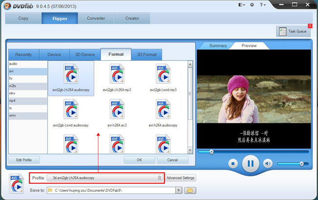Image resolution: width=318 pixels, height=200 pixels.
Task: Select the avi(2gb-).h264.audiocopy profile icon
Action: [71, 73]
